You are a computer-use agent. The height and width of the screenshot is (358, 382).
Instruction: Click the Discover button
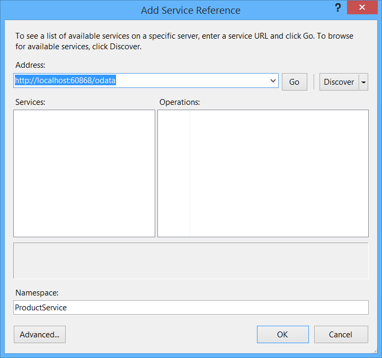click(339, 82)
